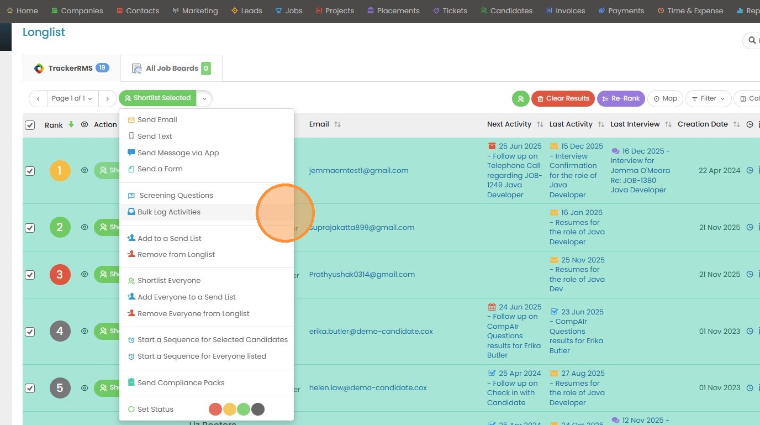Click the eye icon in row 1
Viewport: 760px width, 425px height.
click(85, 170)
